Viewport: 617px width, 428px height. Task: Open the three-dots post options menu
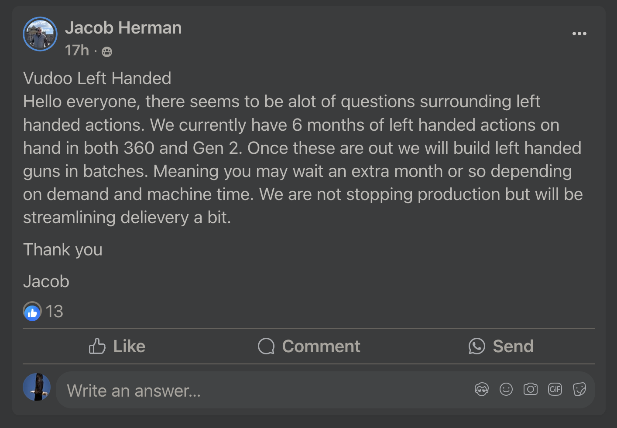click(579, 34)
